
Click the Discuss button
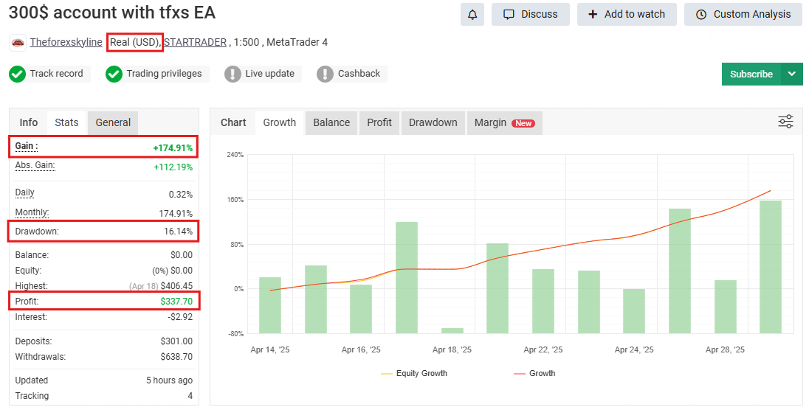[531, 14]
